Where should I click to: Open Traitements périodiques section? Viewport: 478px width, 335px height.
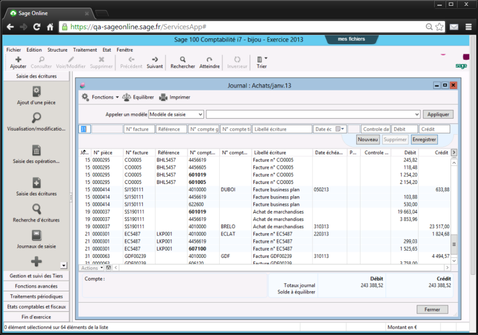(36, 297)
